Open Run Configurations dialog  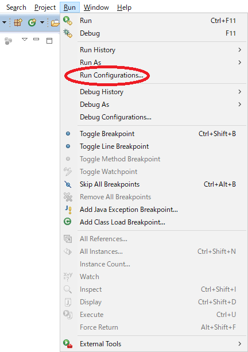111,75
